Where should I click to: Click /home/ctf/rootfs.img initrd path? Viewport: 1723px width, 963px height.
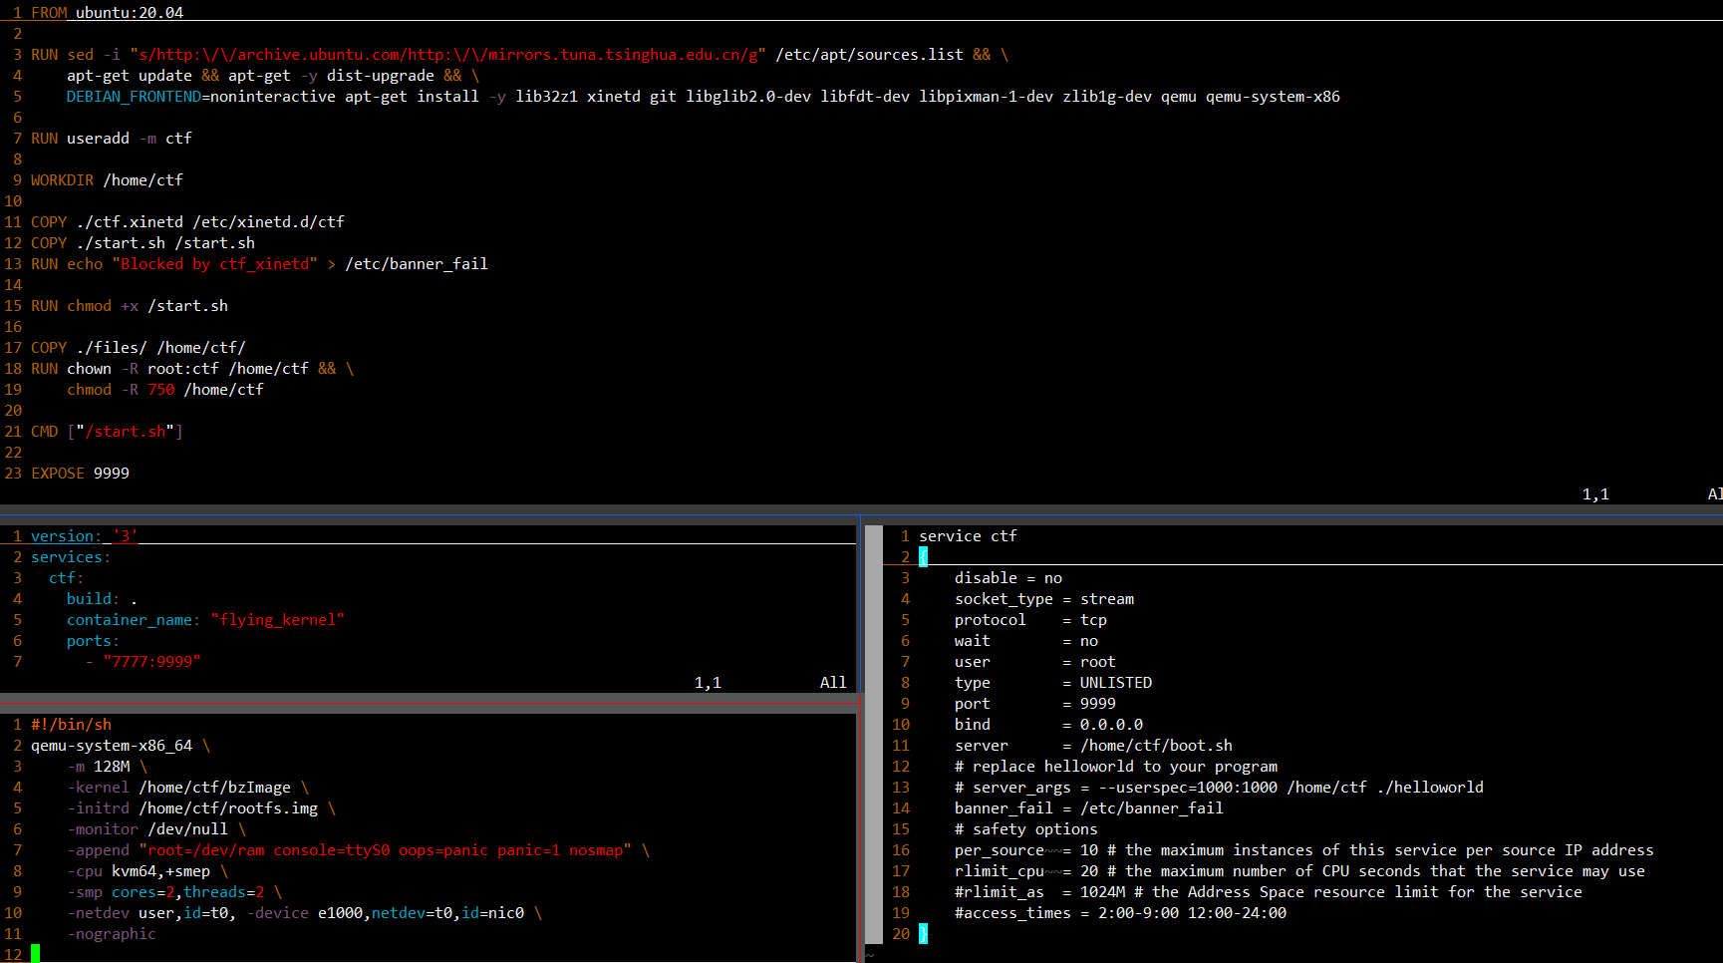coord(228,808)
